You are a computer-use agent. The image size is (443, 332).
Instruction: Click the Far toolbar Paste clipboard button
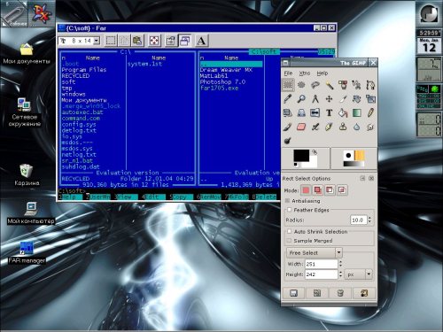(137, 41)
